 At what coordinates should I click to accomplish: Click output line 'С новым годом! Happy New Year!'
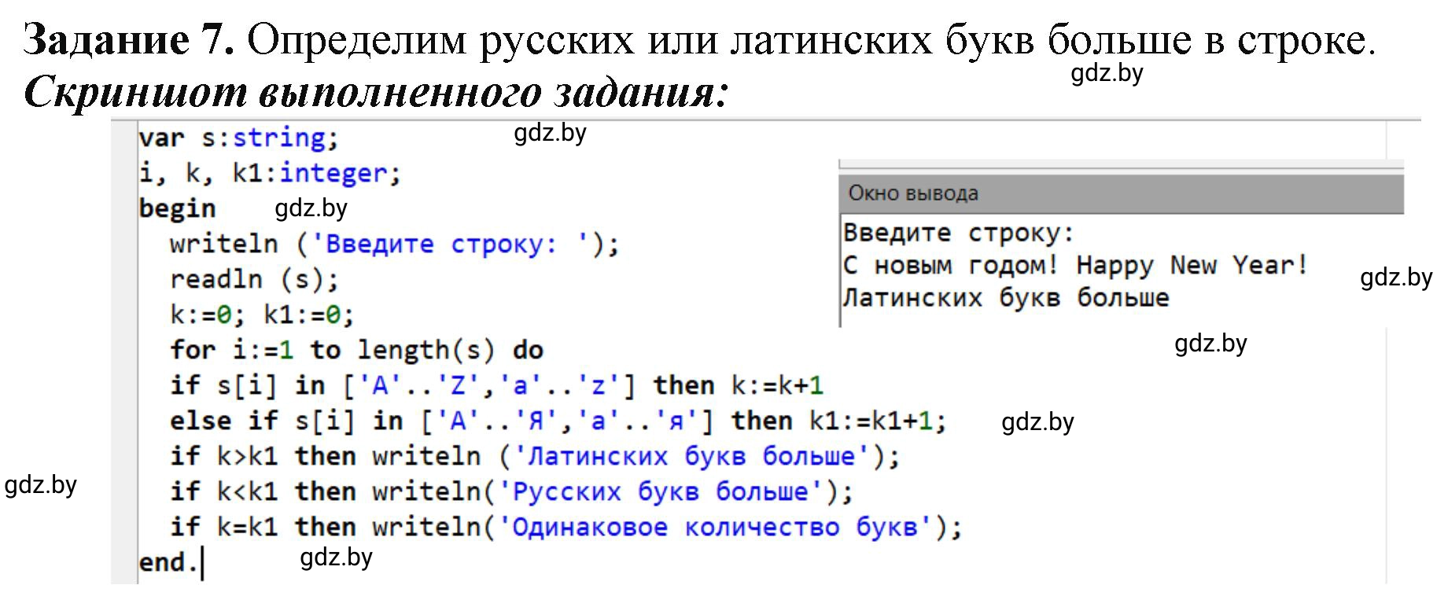[x=1075, y=266]
